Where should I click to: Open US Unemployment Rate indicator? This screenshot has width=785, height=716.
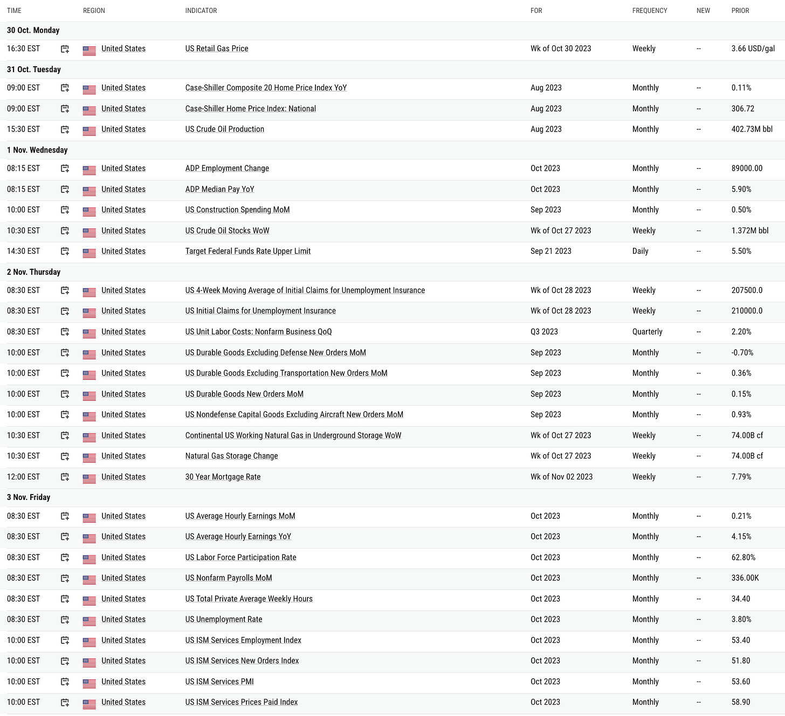[224, 620]
